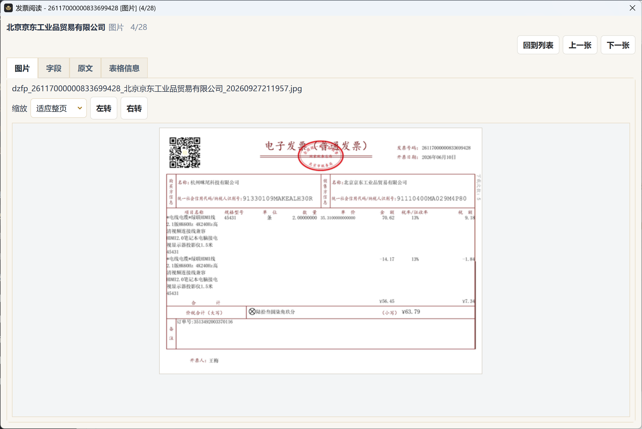Click order number 3513492003370116
Screen dimensions: 642x429
213,322
